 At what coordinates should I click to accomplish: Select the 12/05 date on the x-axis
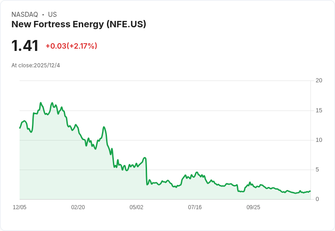(20, 207)
